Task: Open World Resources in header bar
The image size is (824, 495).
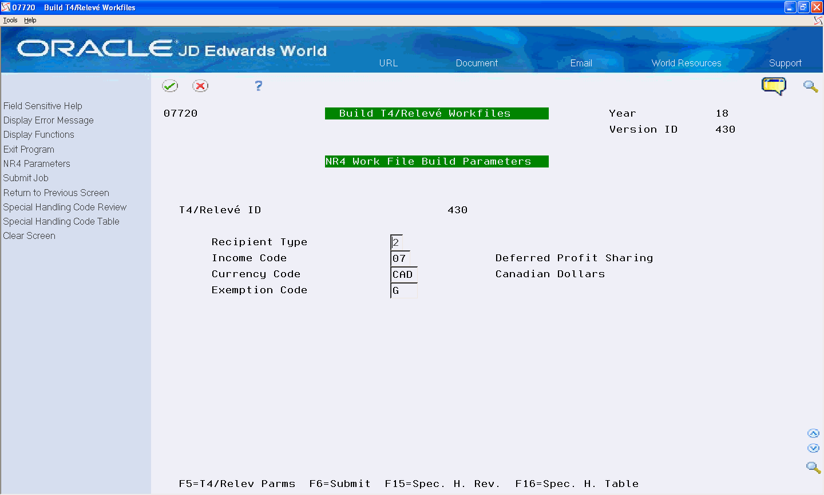Action: 686,63
